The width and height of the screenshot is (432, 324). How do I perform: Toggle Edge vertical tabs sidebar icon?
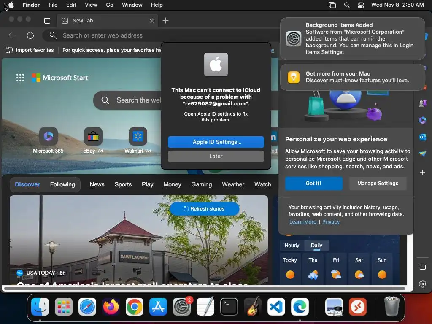tap(47, 21)
